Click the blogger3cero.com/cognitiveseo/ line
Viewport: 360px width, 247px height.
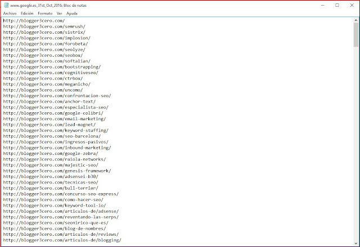tap(51, 72)
